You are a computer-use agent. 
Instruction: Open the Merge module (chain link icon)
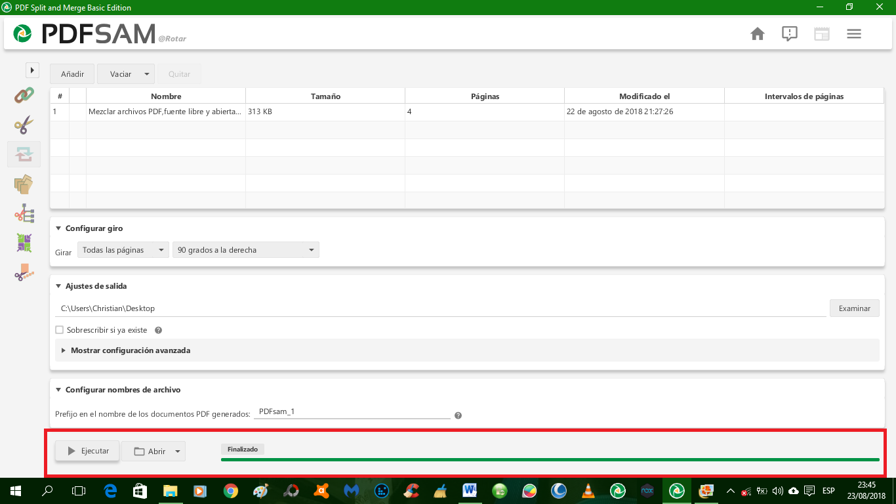pyautogui.click(x=24, y=95)
